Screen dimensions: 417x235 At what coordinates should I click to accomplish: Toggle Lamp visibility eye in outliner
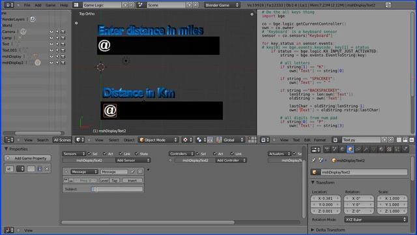[x=51, y=38]
